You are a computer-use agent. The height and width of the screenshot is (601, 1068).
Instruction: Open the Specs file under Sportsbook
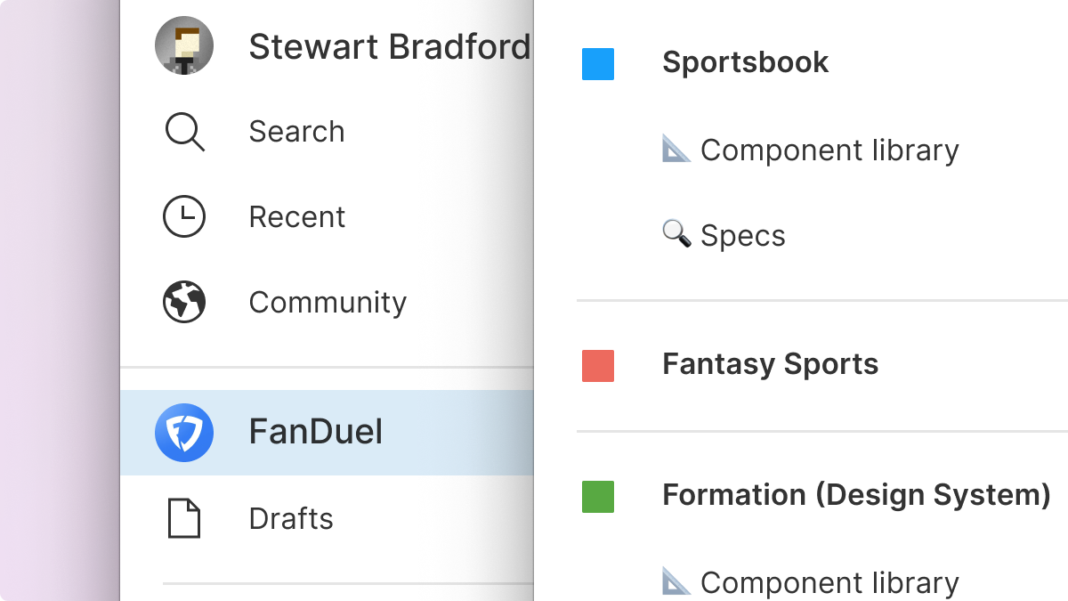tap(742, 236)
